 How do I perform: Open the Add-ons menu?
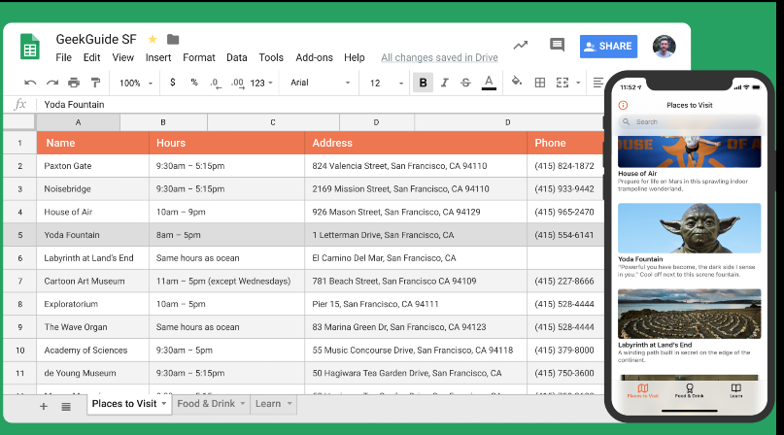(314, 57)
